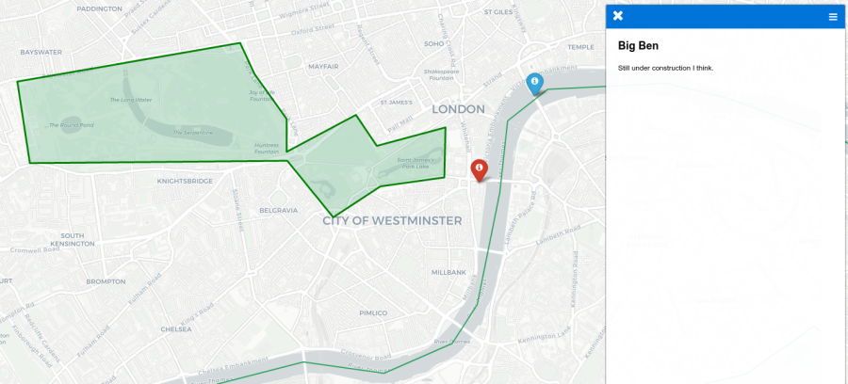Image resolution: width=848 pixels, height=384 pixels.
Task: Click the CHELSEA district label
Action: point(176,328)
